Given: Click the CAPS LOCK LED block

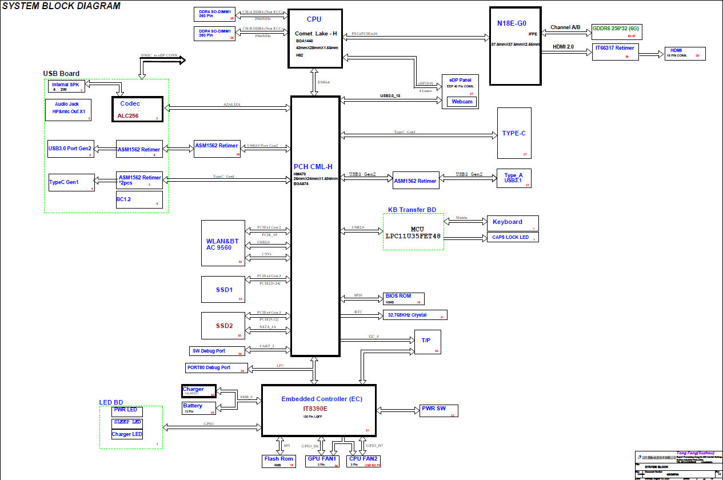Looking at the screenshot, I should tap(512, 237).
